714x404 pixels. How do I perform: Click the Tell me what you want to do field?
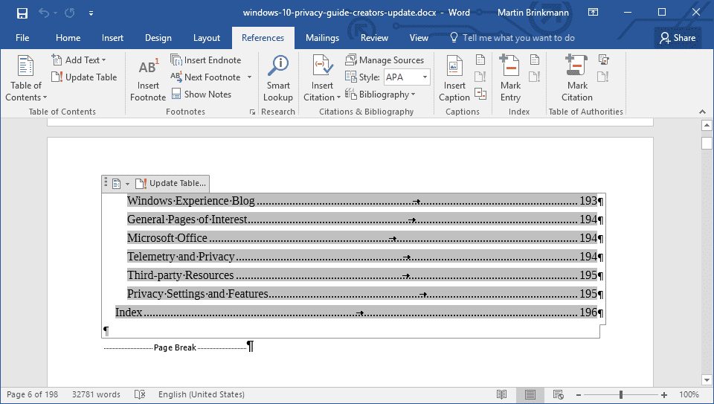coord(512,38)
